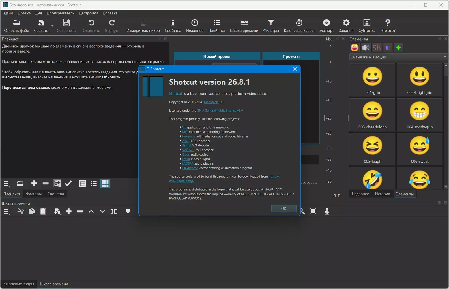Open the Настройки menu

coord(88,13)
